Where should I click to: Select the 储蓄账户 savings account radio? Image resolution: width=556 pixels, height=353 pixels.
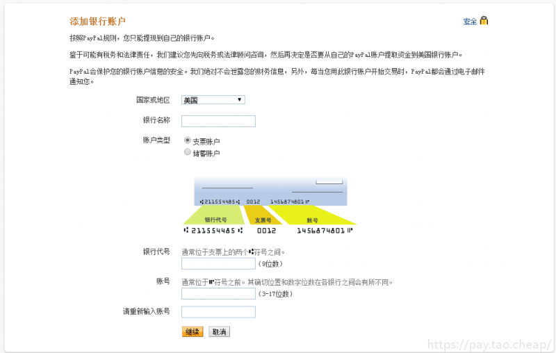coord(188,152)
